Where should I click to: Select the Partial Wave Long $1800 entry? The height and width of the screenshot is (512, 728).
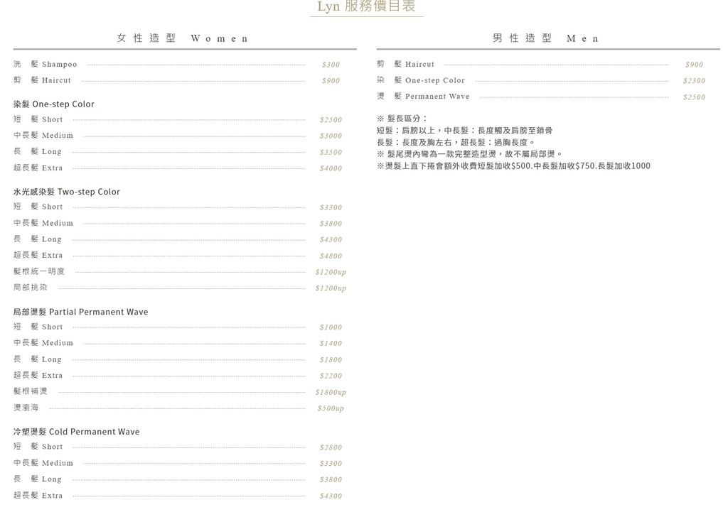click(x=178, y=359)
